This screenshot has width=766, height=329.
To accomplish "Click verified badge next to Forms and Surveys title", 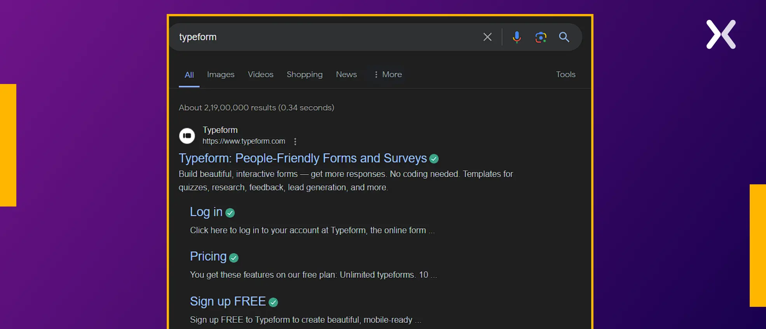I will (x=434, y=159).
